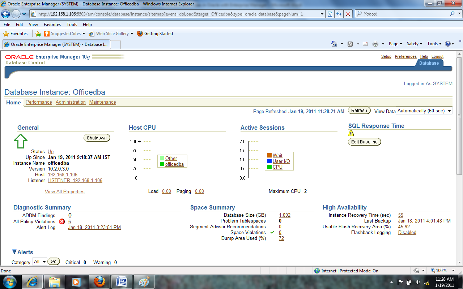Click the page Refresh button
463x289 pixels.
[359, 111]
